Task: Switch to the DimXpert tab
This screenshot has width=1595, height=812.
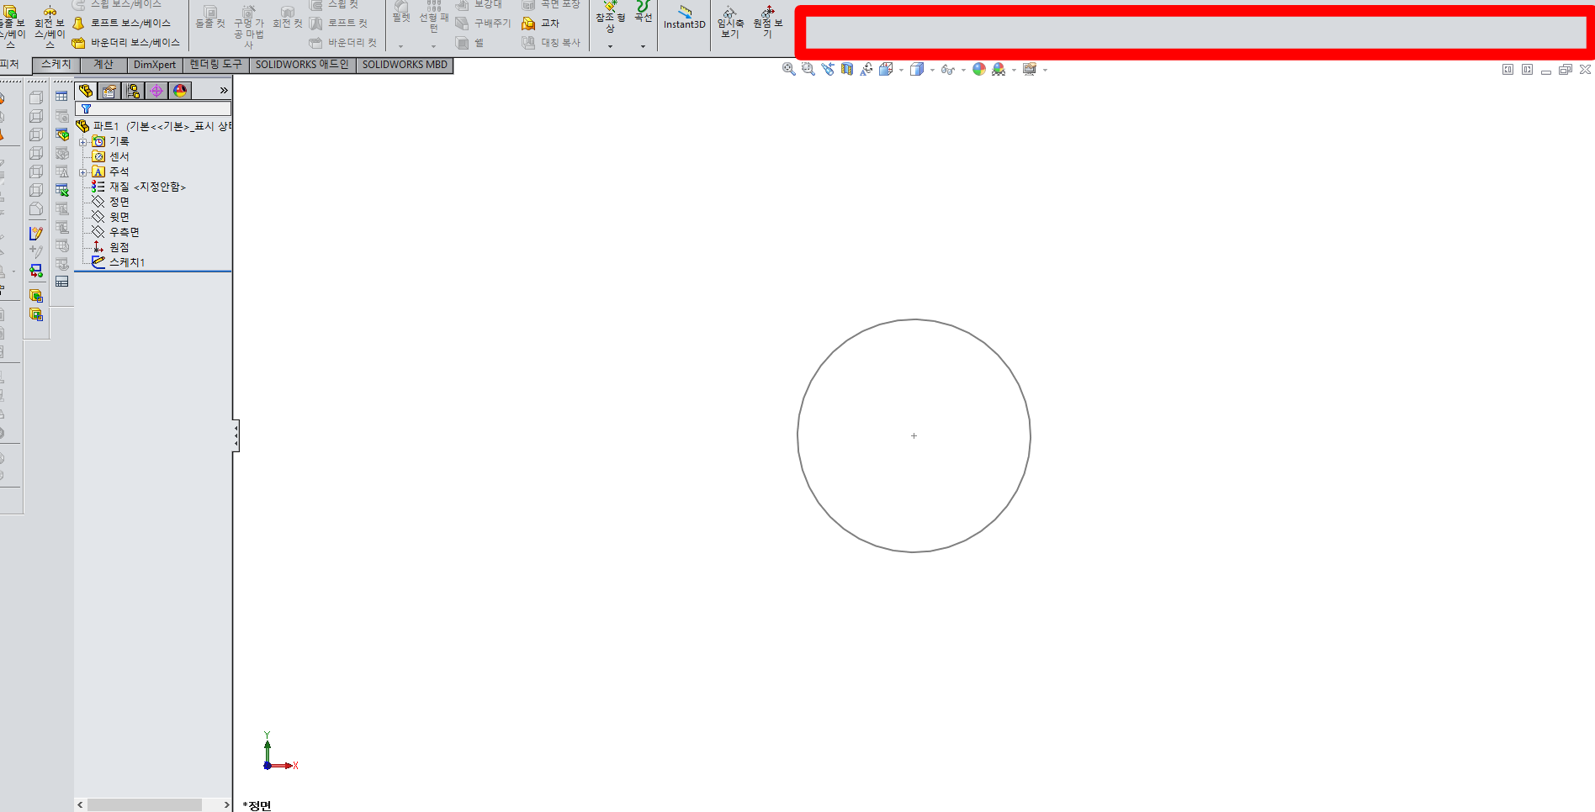Action: [x=155, y=65]
